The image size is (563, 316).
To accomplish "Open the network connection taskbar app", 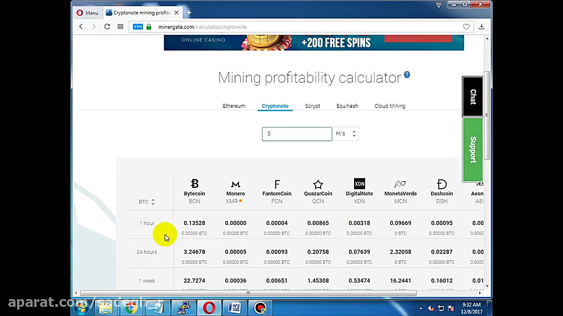I will [183, 308].
